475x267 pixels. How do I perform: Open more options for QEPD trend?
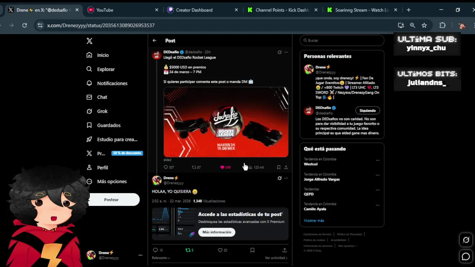(x=377, y=190)
